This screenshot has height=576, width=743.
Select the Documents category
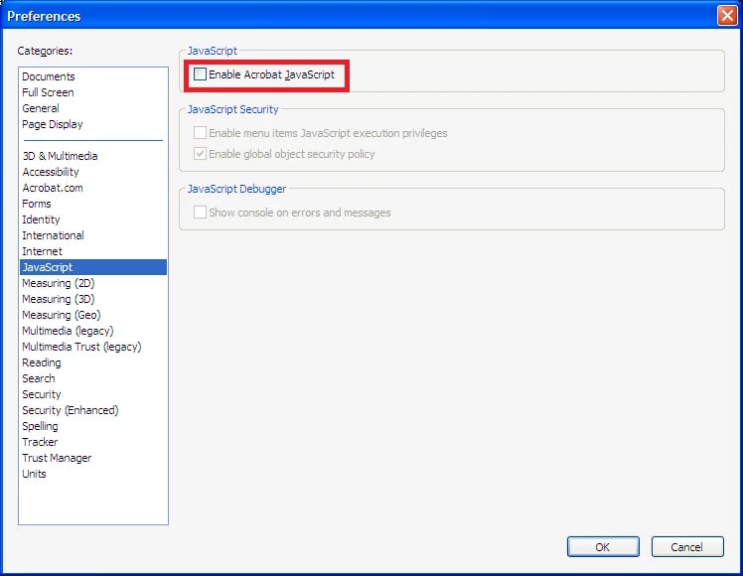(x=49, y=76)
